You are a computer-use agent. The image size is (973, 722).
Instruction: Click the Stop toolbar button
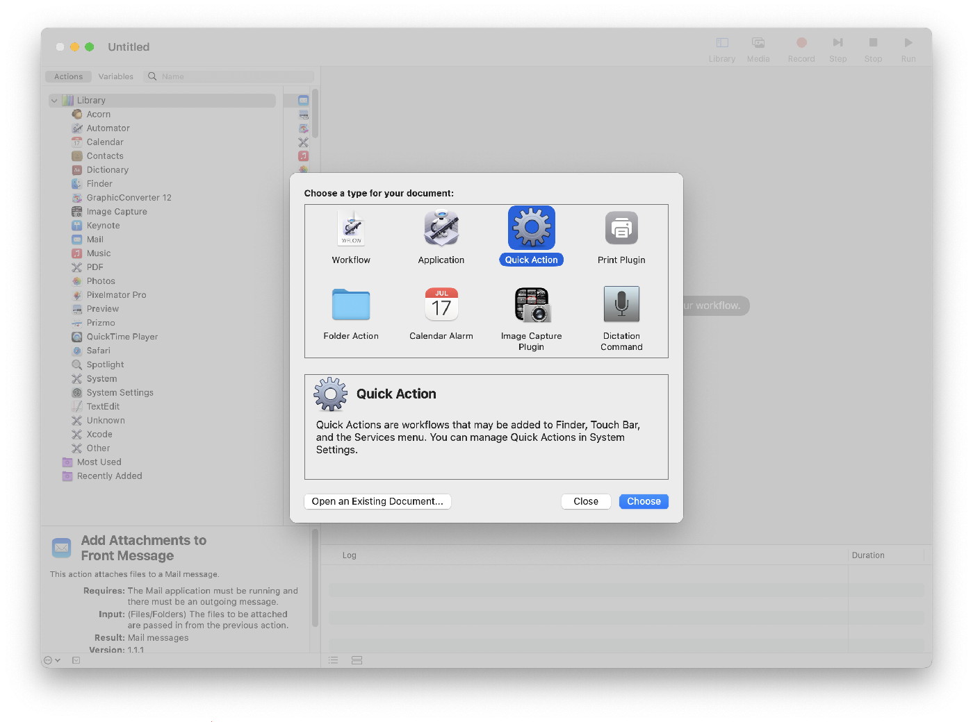pyautogui.click(x=874, y=49)
